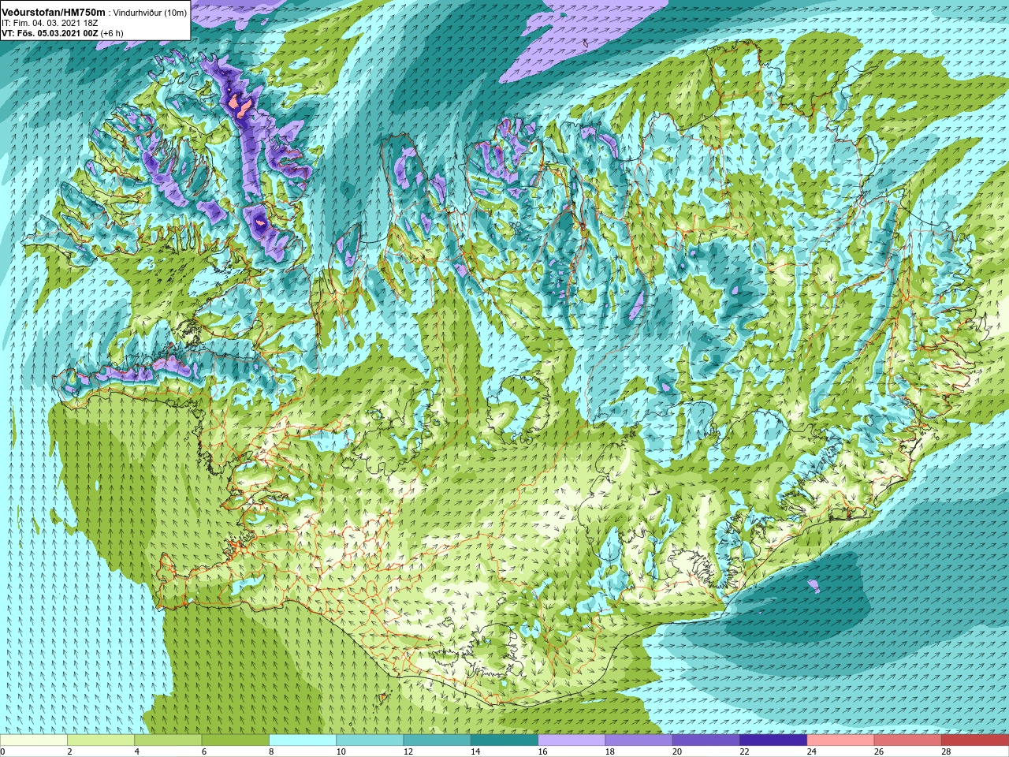The height and width of the screenshot is (757, 1009).
Task: Click the red legend swatch above 28
Action: pos(975,740)
